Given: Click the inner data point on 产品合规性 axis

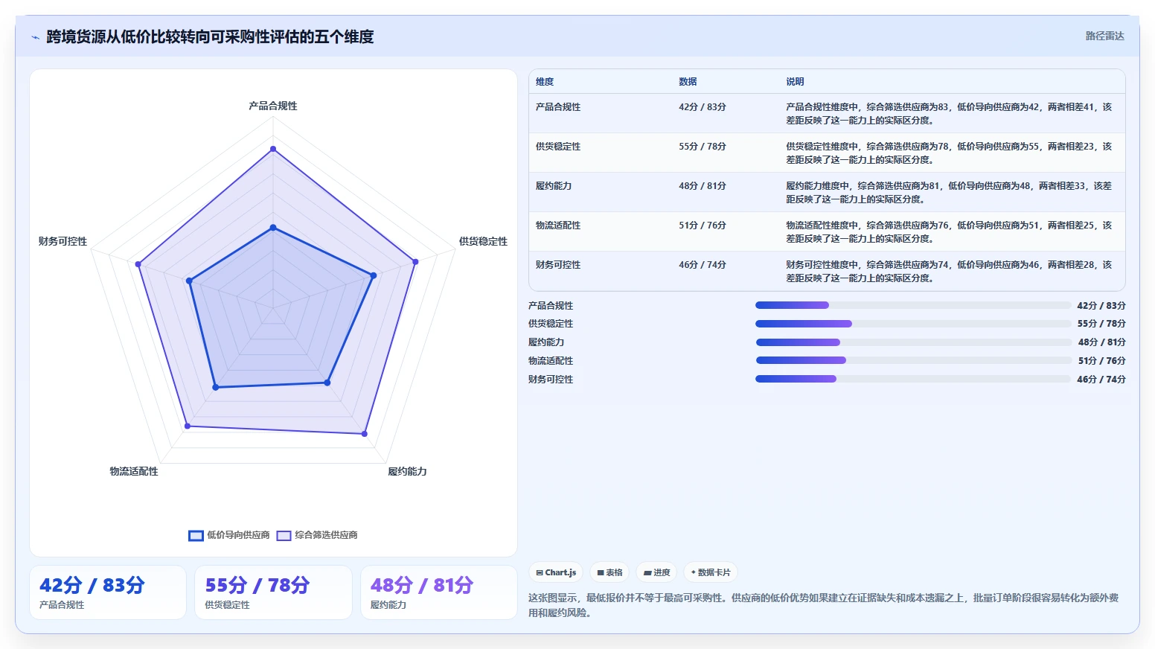Looking at the screenshot, I should pos(273,228).
